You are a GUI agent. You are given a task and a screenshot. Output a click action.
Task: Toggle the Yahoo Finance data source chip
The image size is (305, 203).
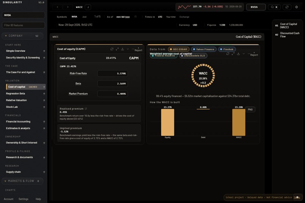(x=204, y=50)
